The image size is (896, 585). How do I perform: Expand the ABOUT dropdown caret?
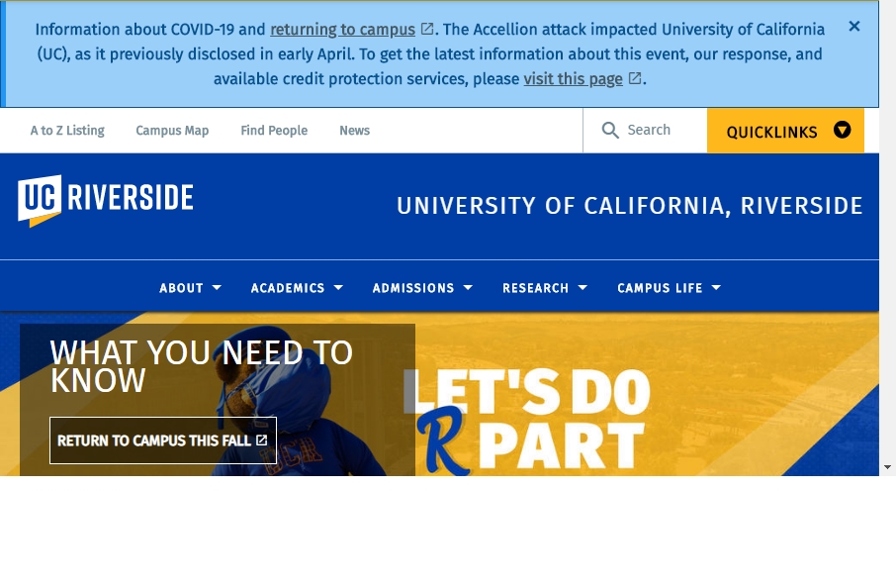[217, 288]
